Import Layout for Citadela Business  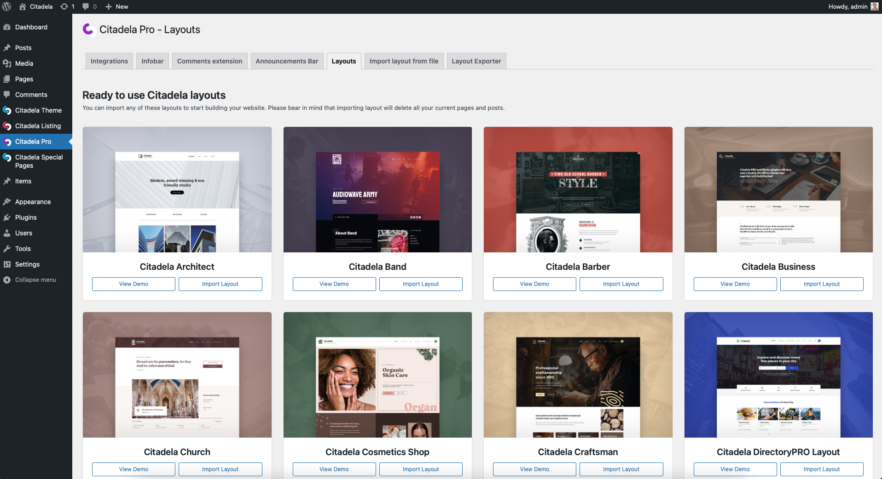[822, 284]
